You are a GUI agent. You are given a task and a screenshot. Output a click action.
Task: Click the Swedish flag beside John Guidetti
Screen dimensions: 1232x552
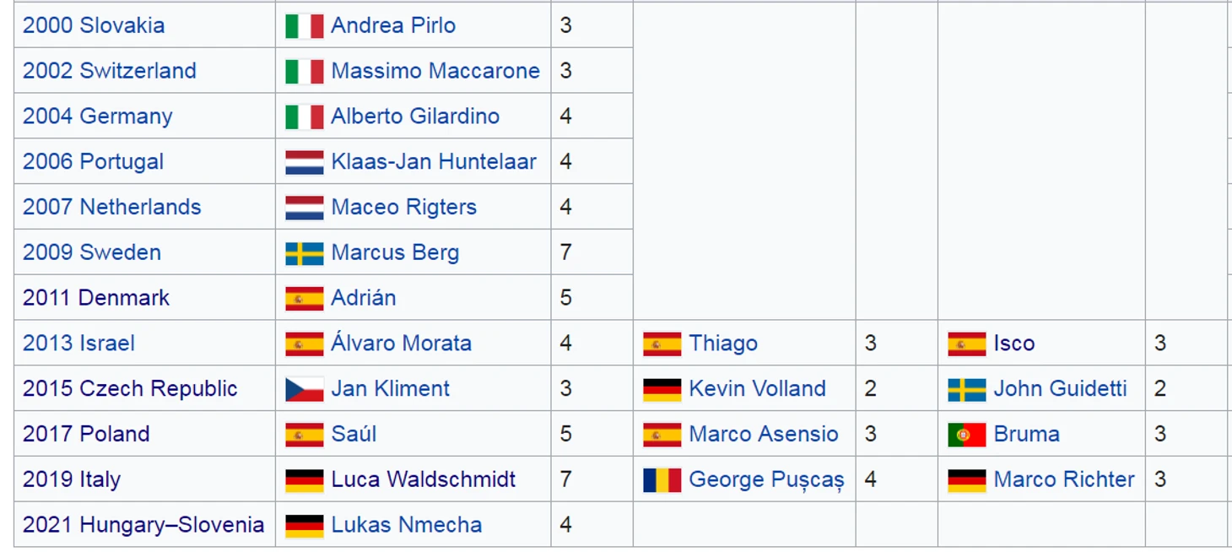(966, 389)
